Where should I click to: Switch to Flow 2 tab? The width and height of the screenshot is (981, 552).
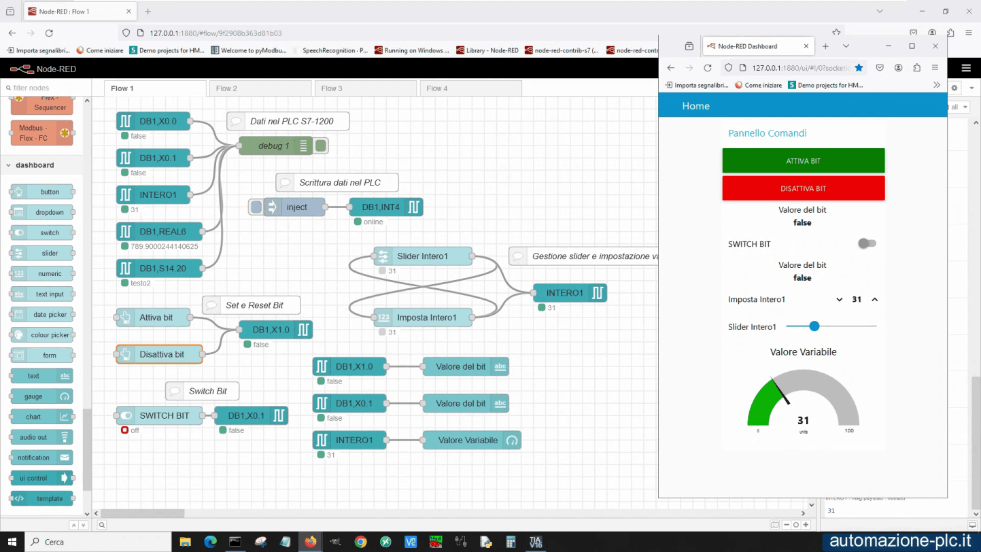tap(260, 88)
